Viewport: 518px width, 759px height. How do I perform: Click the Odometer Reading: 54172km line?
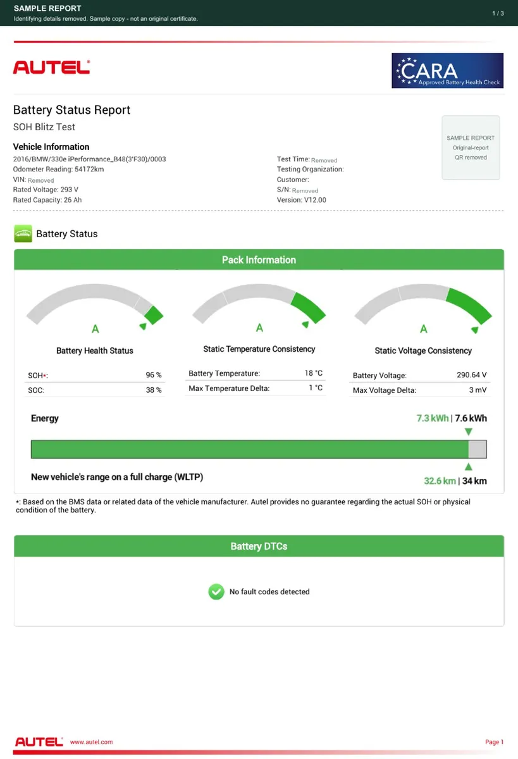[x=59, y=170]
